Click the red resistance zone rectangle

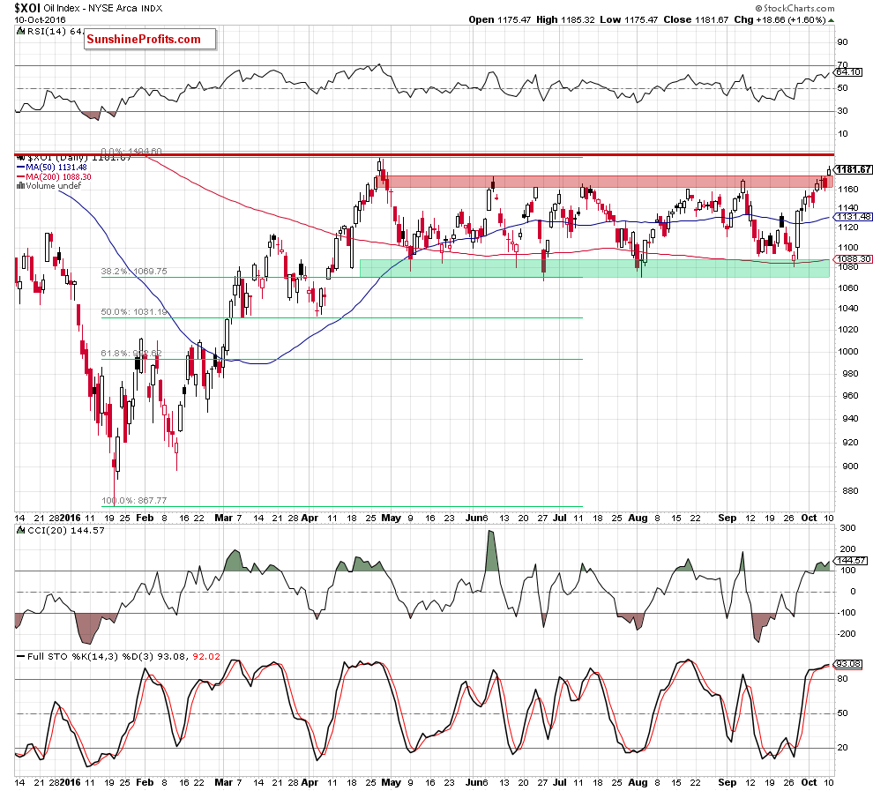[x=604, y=182]
